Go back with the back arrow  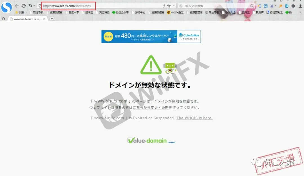click(x=17, y=6)
